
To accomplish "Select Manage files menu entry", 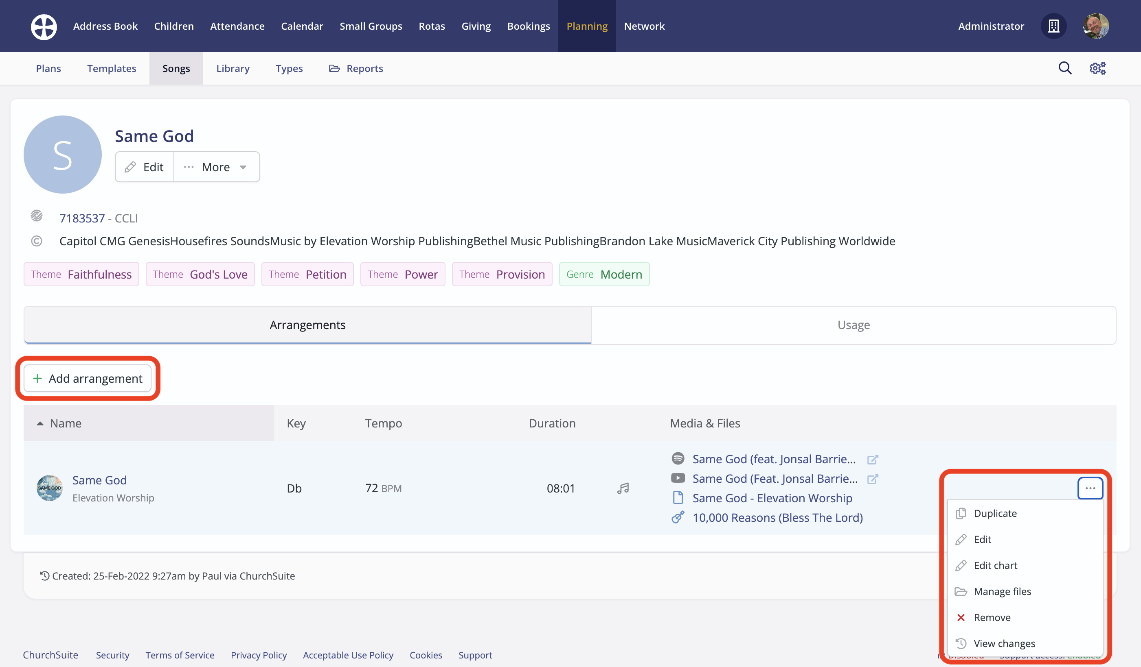I will 1002,591.
